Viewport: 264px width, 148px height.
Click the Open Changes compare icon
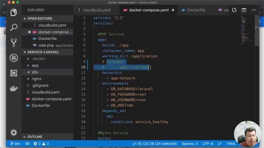234,10
